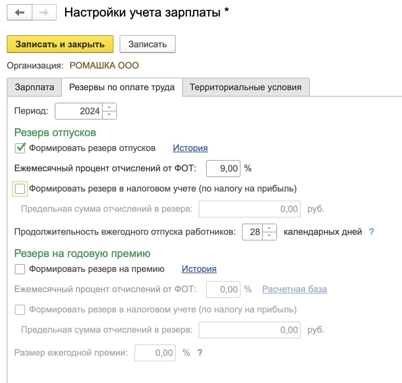Click the help question mark beside календарных дней
402x383 pixels.
(371, 232)
